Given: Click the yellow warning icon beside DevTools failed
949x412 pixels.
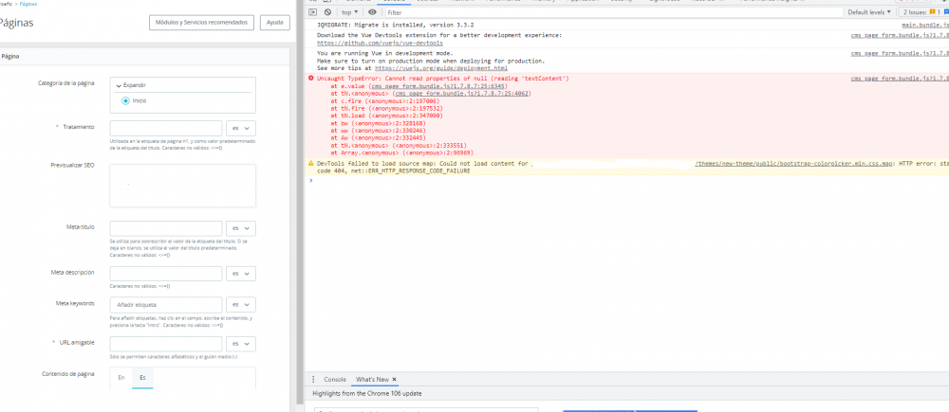Looking at the screenshot, I should click(x=311, y=163).
